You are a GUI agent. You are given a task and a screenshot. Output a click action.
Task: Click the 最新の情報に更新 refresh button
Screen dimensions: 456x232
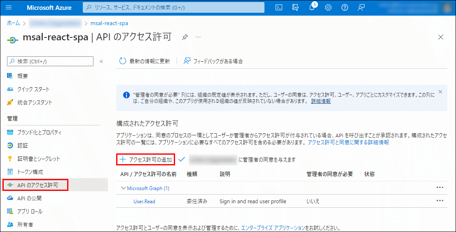pos(145,61)
